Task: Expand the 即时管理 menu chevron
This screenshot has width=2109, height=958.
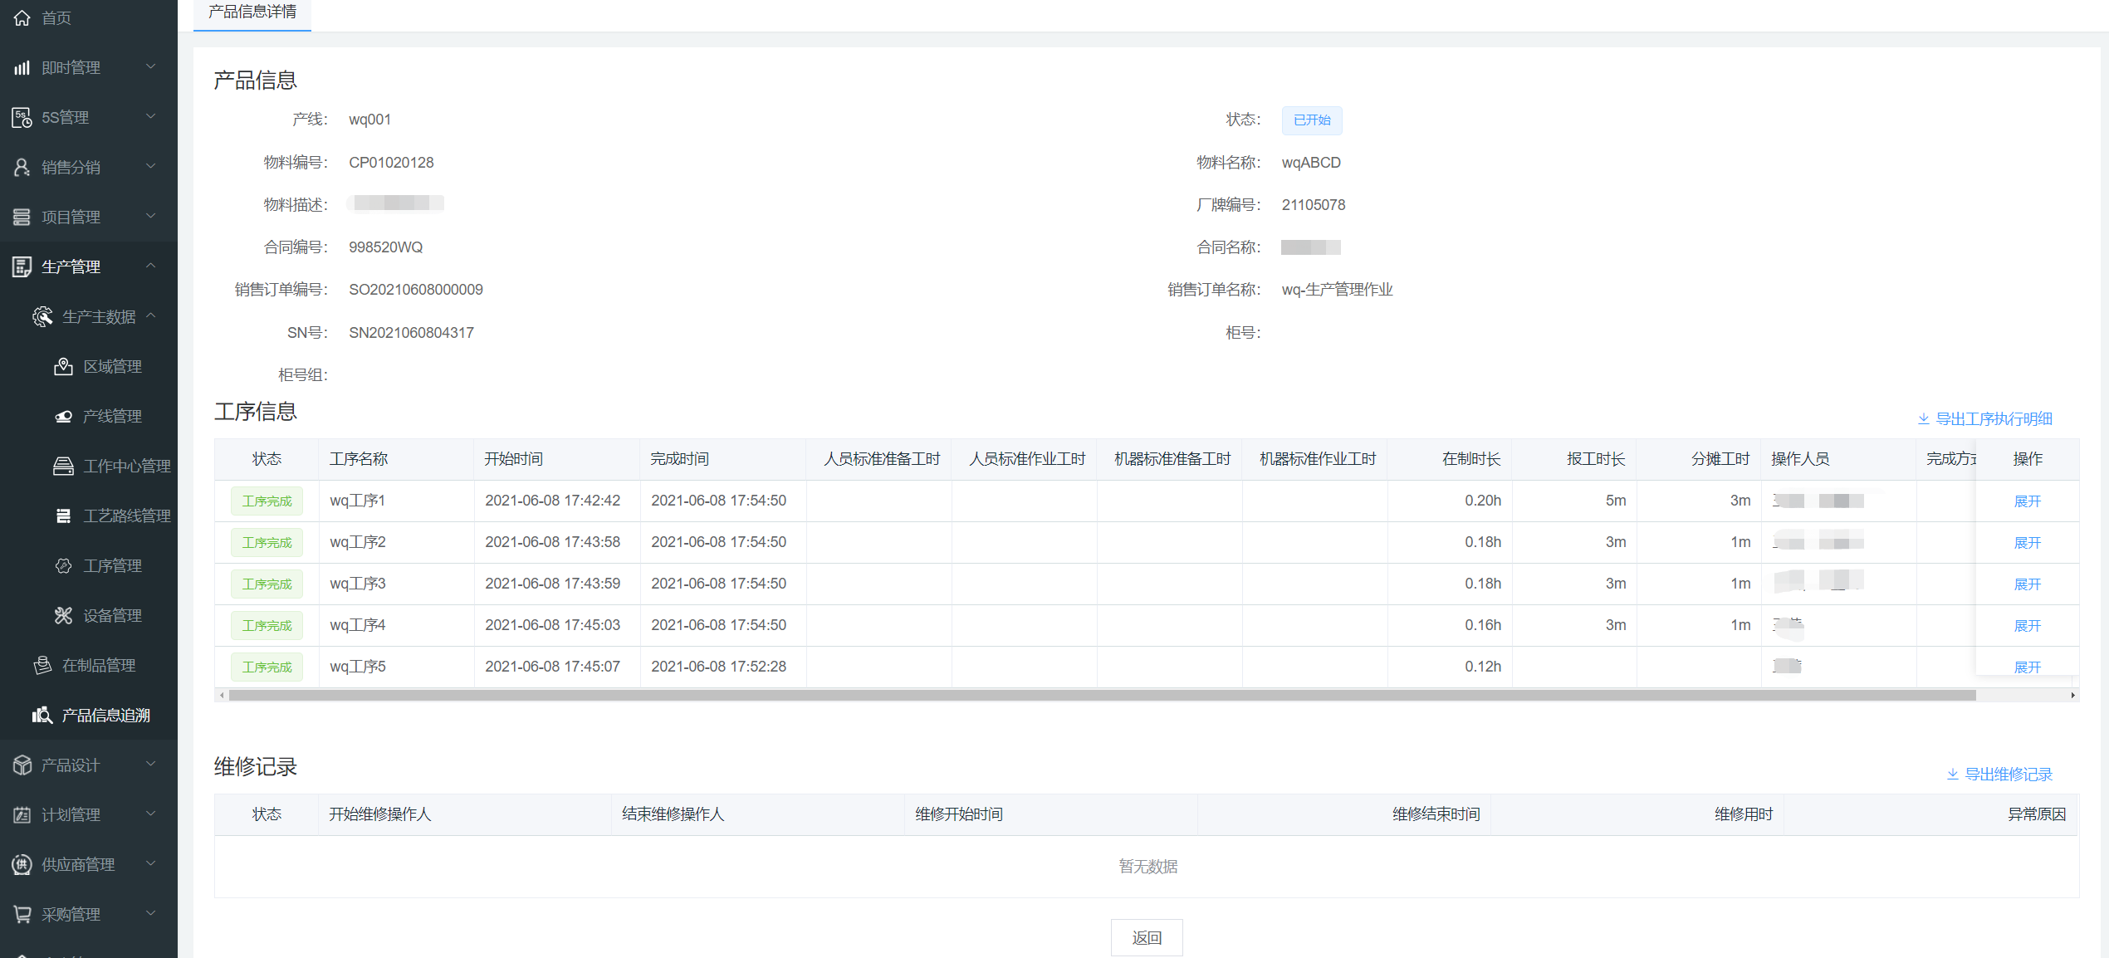Action: (151, 66)
